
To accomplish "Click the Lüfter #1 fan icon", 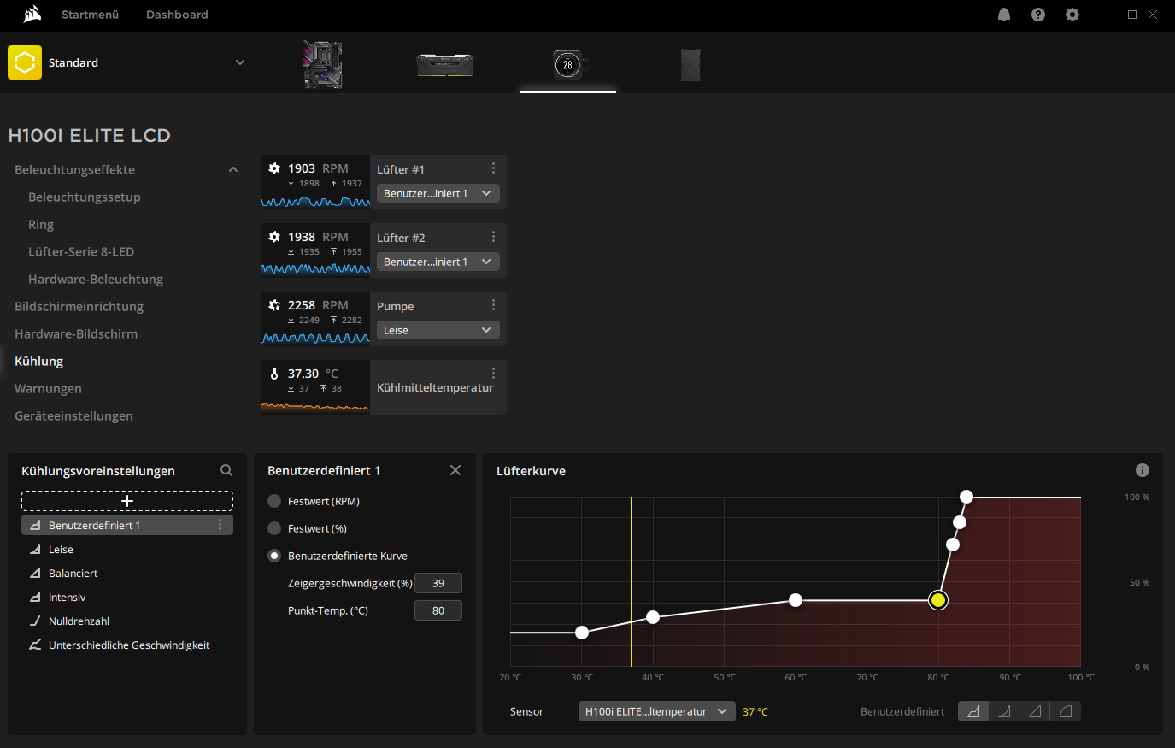I will [x=274, y=168].
